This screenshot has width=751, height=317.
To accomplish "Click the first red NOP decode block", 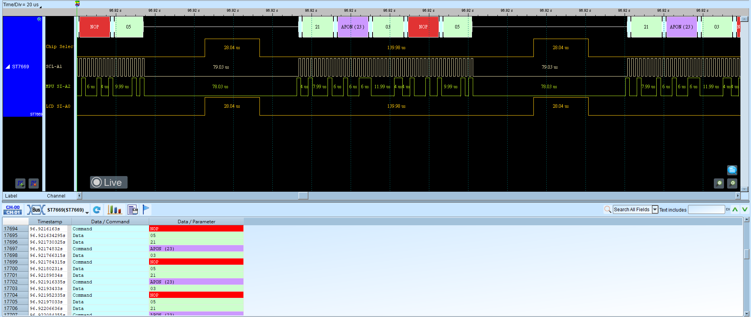I will 95,27.
